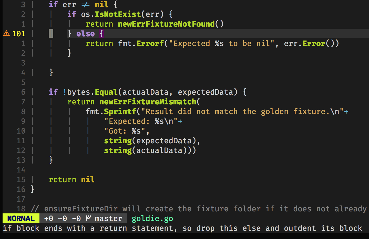Select the NORMAL mode indicator

click(21, 218)
